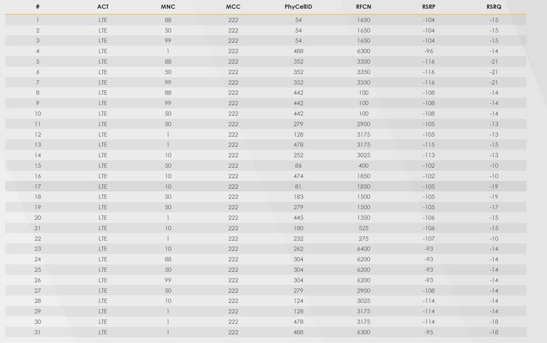Click the RSRQ column header

pyautogui.click(x=494, y=7)
